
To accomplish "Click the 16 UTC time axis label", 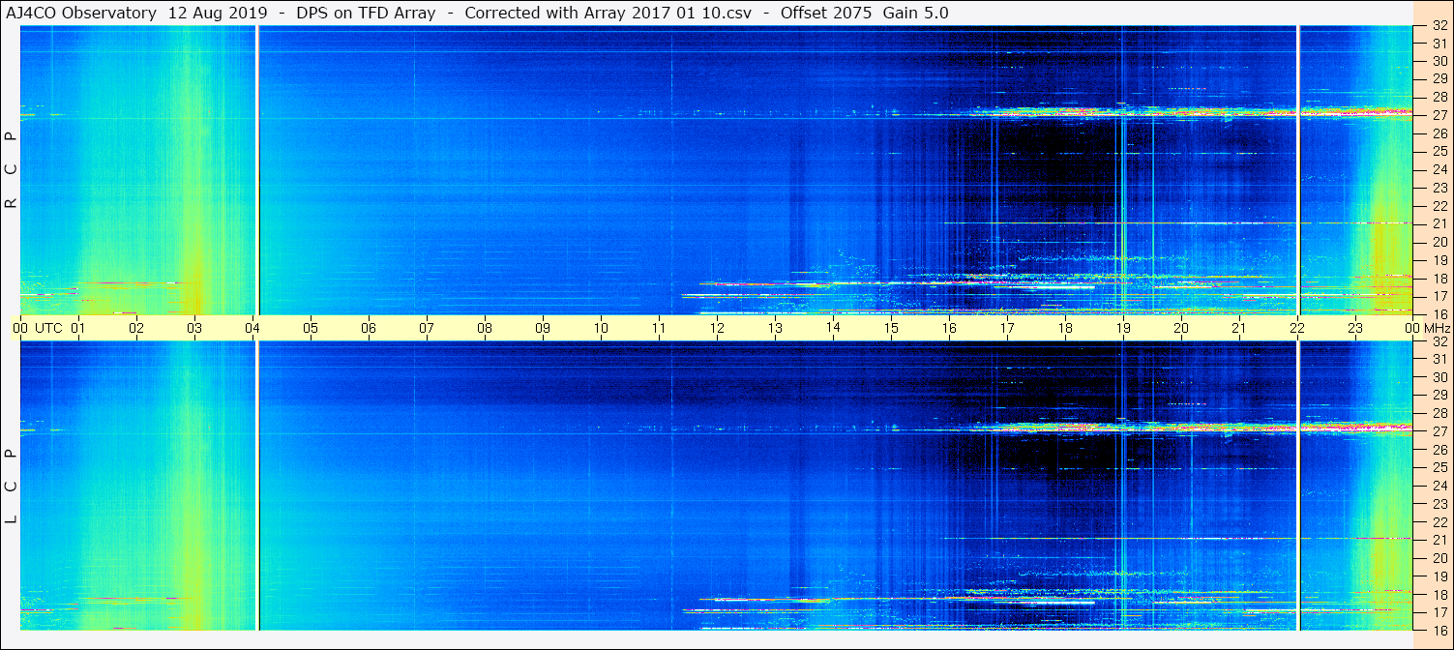I will coord(949,328).
